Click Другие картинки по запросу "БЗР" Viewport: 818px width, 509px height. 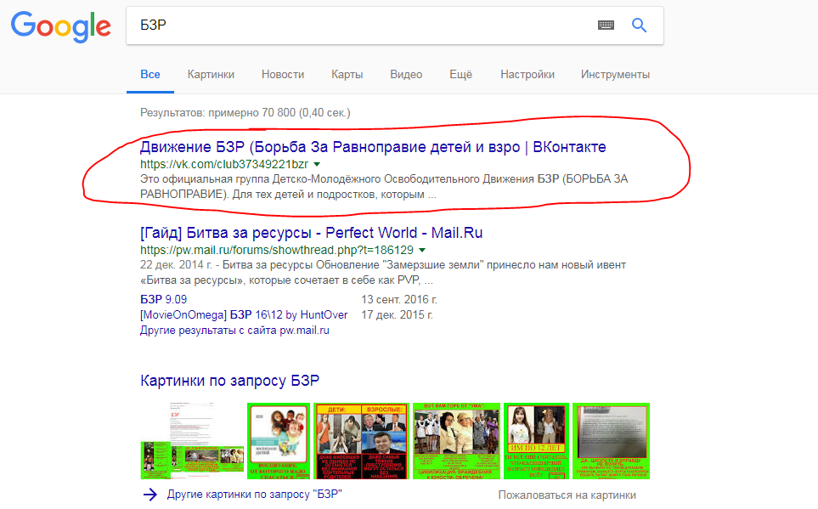[x=255, y=495]
